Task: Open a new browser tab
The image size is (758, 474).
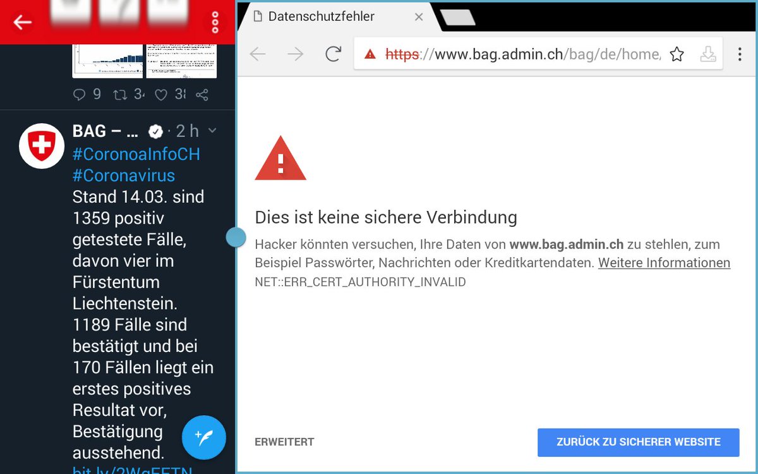Action: click(457, 18)
